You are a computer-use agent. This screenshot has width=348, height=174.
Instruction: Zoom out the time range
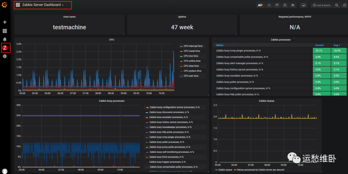pos(337,5)
